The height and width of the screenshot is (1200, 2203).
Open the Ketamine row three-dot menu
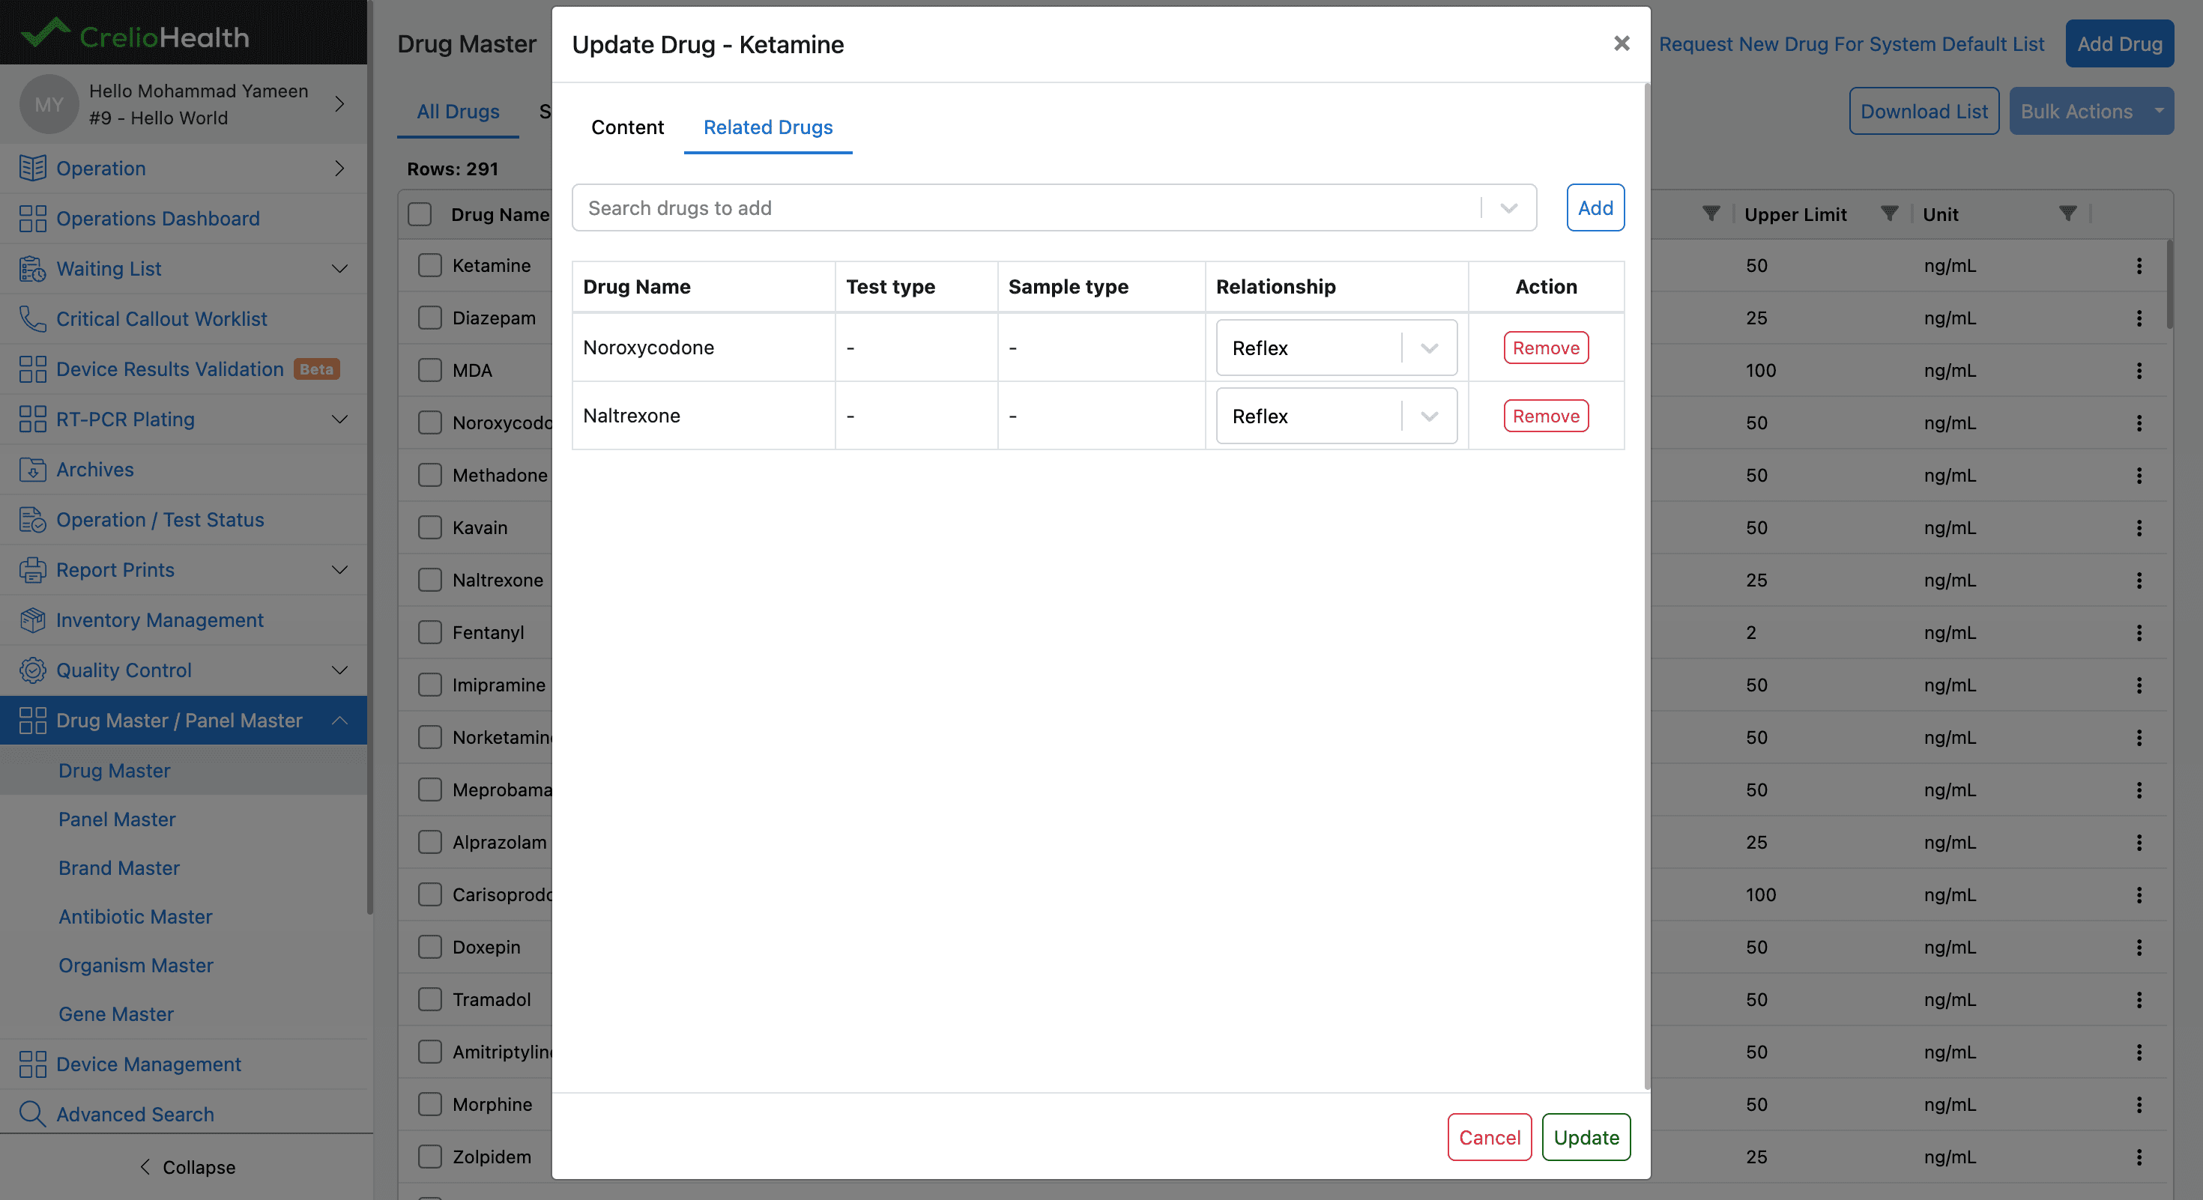point(2139,266)
